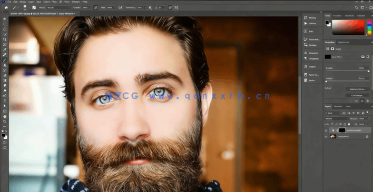Toggle pressure for opacity in options bar
Image resolution: width=373 pixels, height=192 pixels.
point(95,7)
